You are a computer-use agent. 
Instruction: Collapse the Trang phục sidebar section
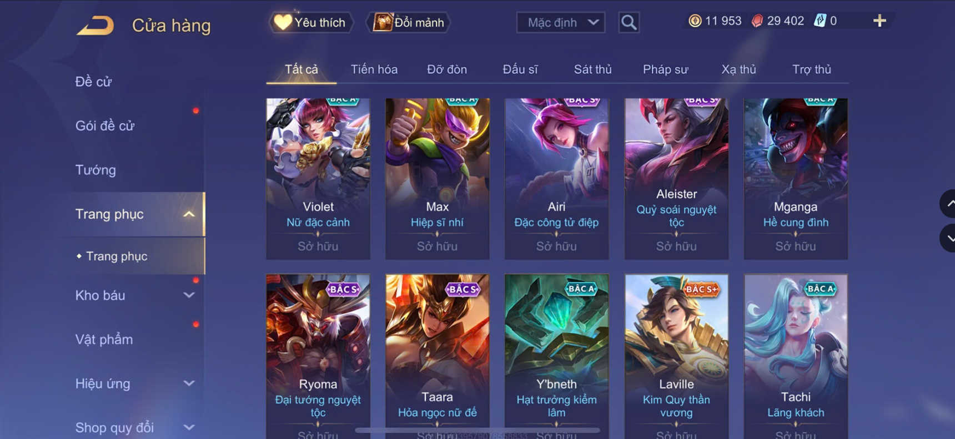coord(189,214)
